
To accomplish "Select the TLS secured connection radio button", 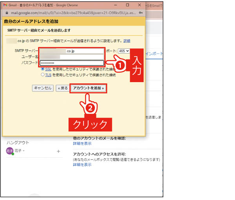I will [x=43, y=75].
